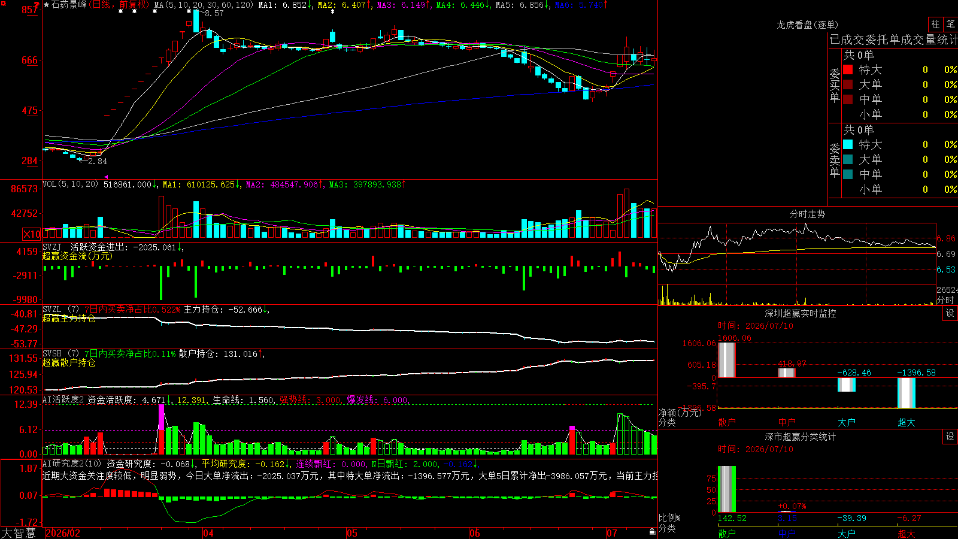
Task: Select the AI活跃度2 indicator label
Action: (x=63, y=400)
